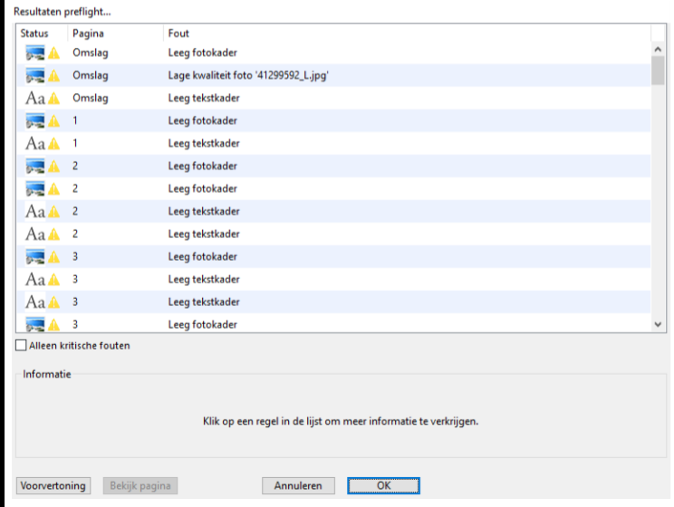Click photo icon on low quality photo row

click(35, 76)
